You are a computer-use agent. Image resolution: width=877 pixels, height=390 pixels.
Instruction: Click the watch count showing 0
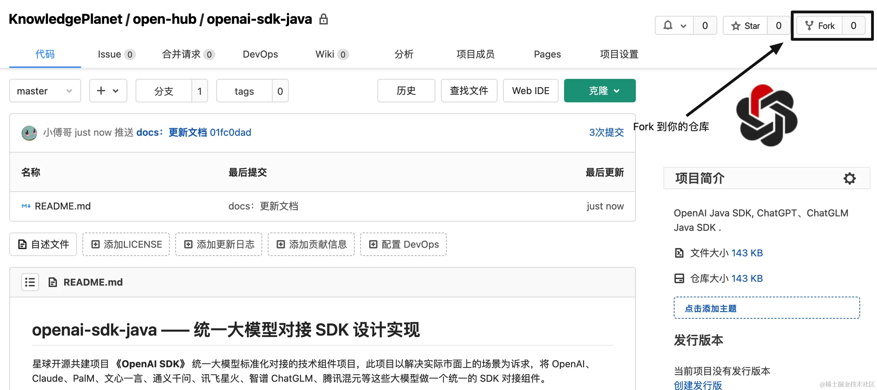[x=705, y=25]
